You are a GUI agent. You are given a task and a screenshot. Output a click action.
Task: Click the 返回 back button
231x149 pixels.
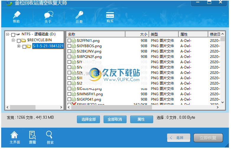tap(179, 138)
